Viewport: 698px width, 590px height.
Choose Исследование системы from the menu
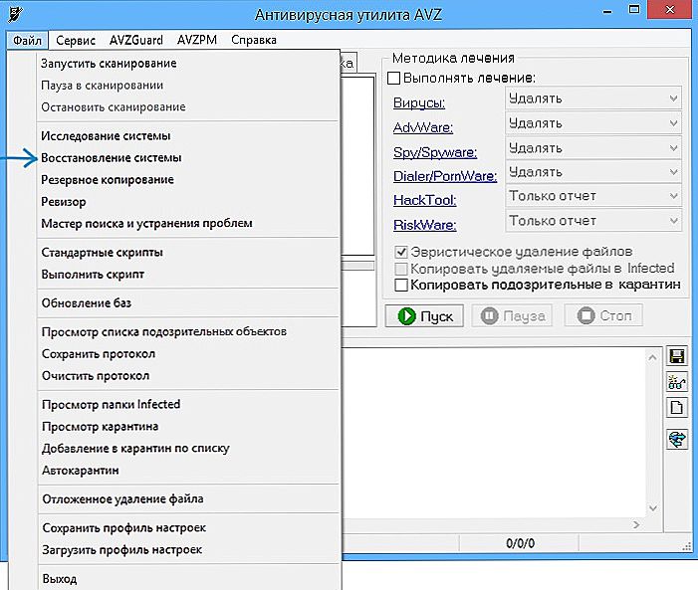(x=188, y=135)
